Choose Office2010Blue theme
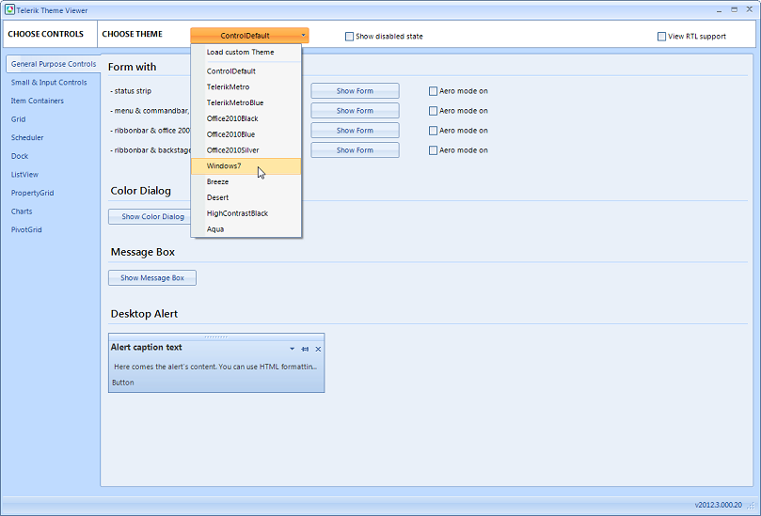This screenshot has width=761, height=516. 246,134
